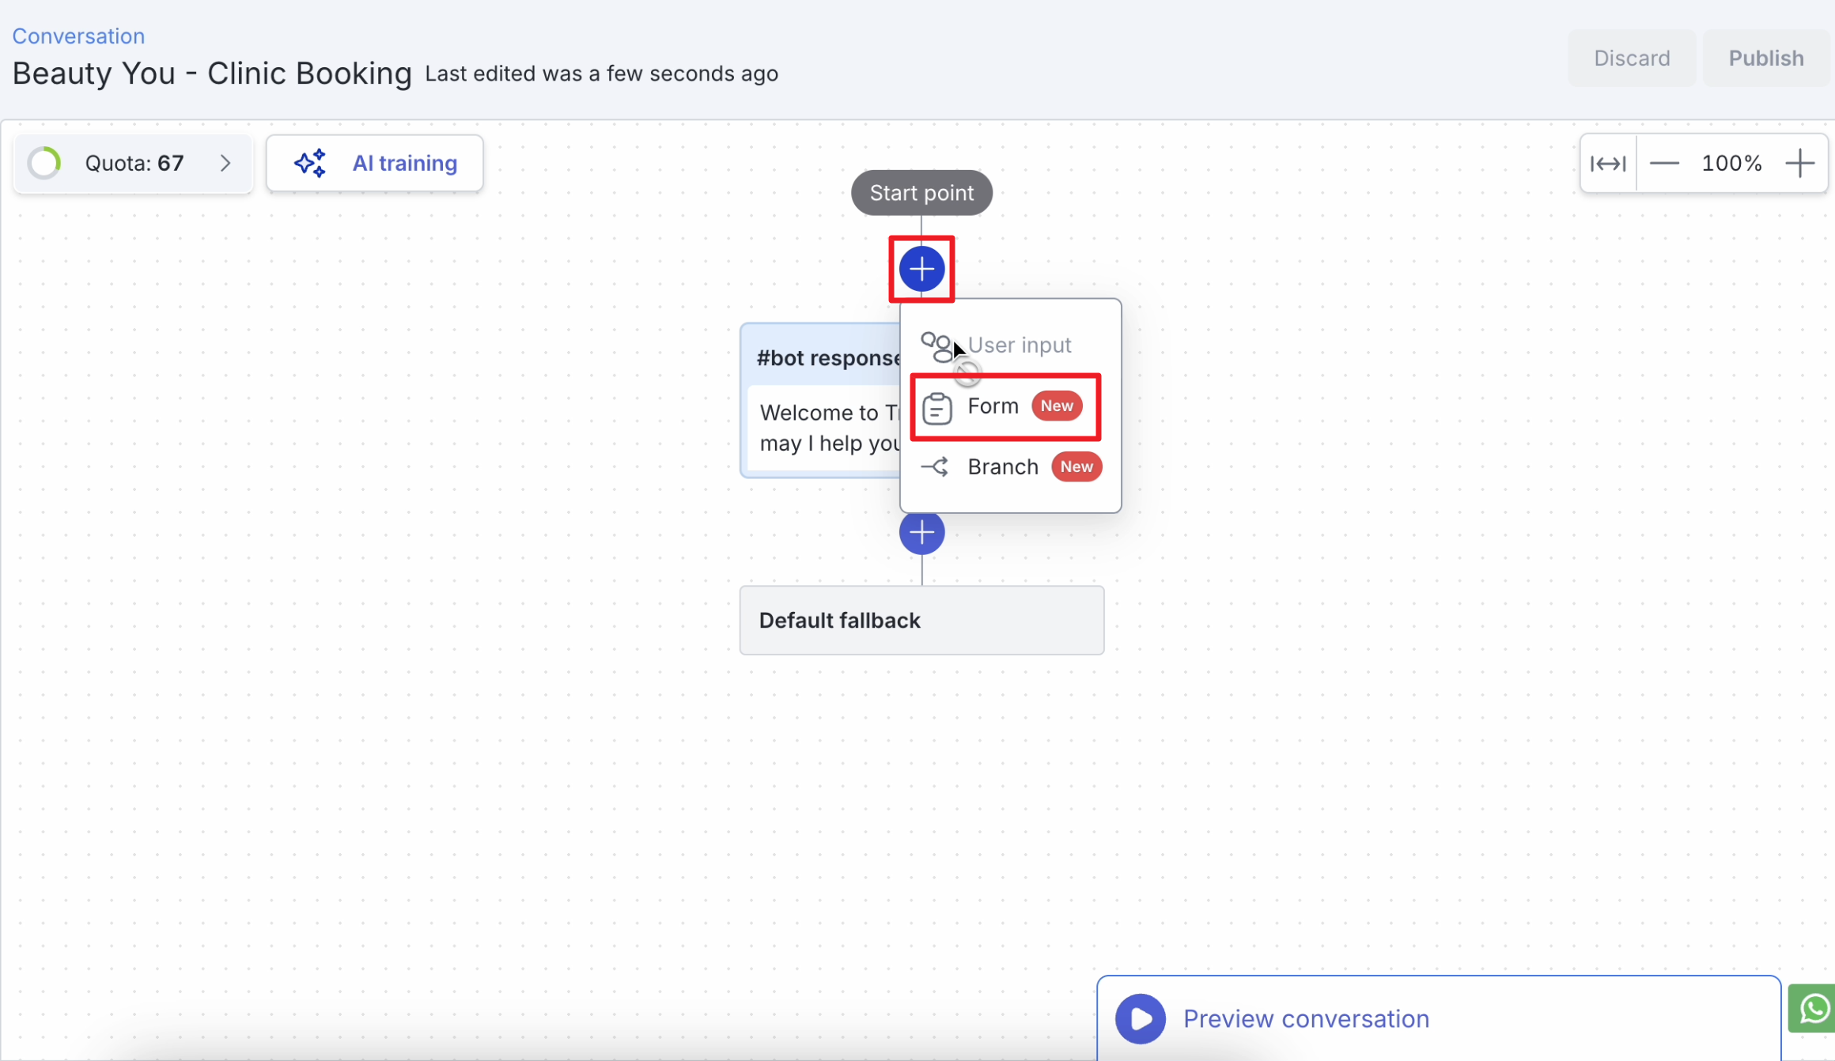Click the plus button above Default fallback
Screen dimensions: 1835x1061
coord(921,533)
